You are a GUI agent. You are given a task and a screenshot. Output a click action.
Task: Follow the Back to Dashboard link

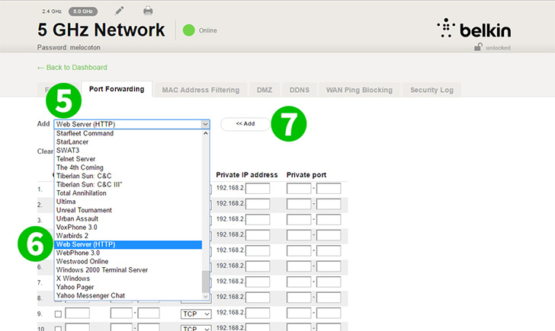(x=72, y=68)
